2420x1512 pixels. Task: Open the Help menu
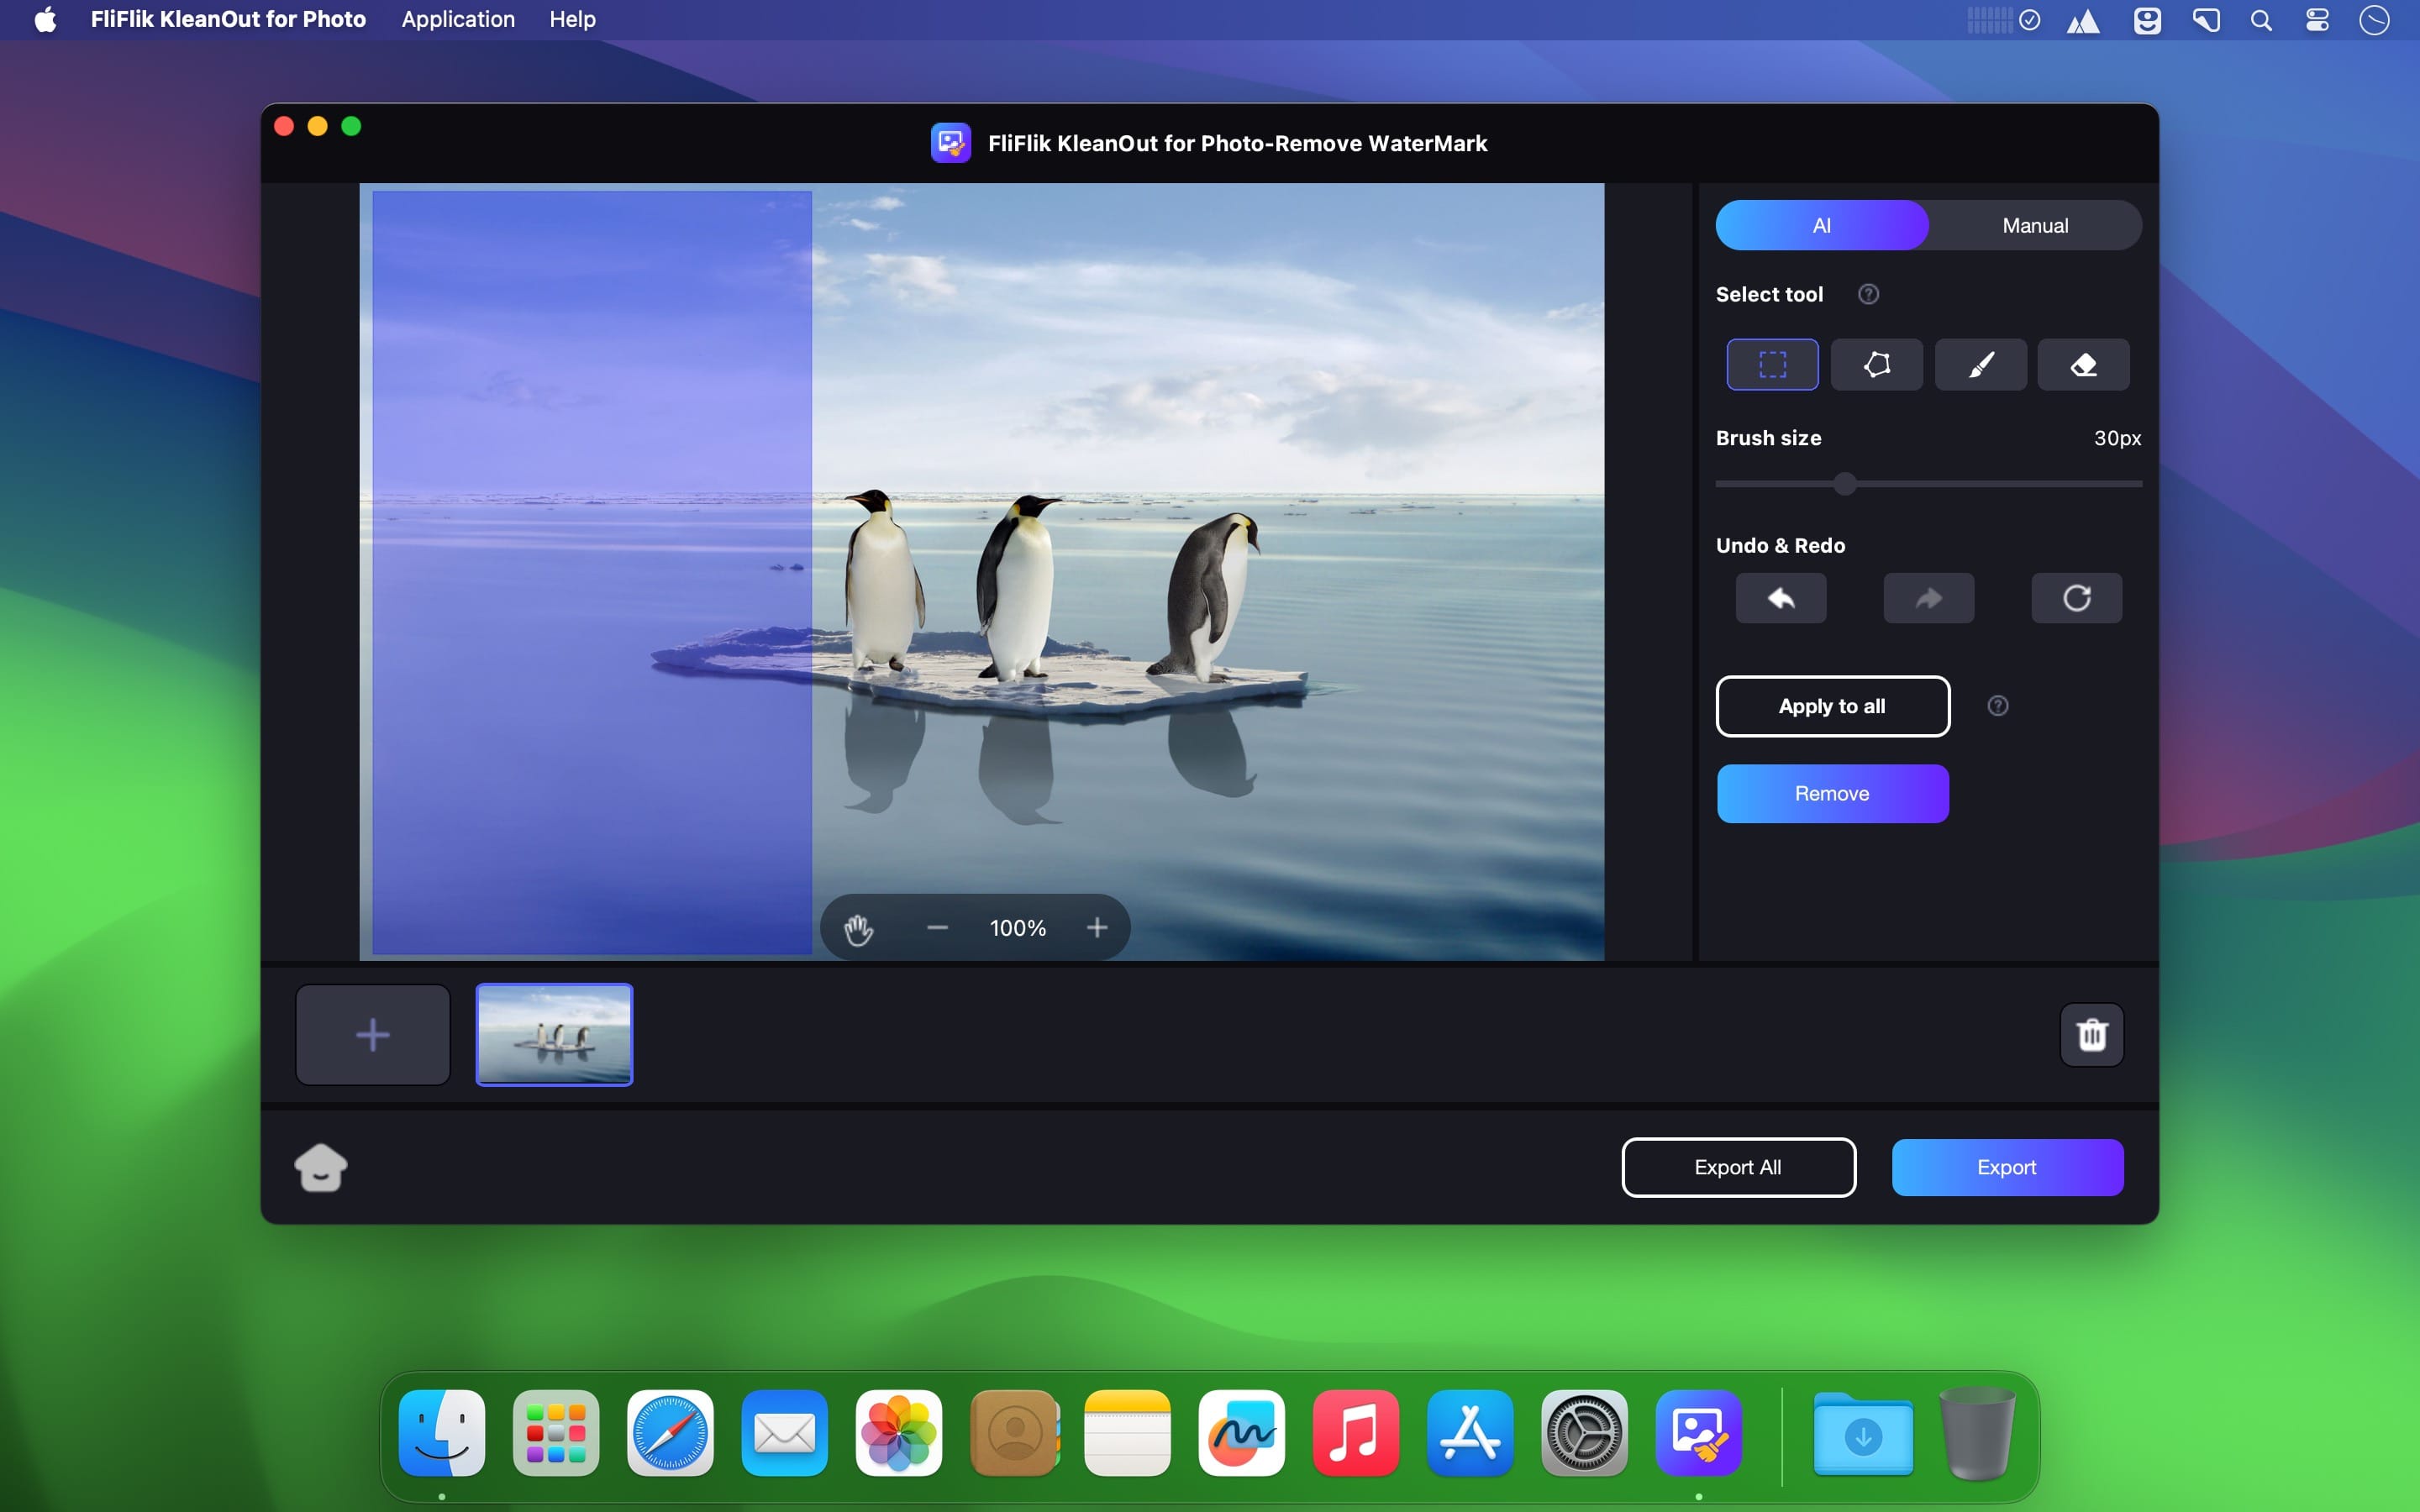(x=572, y=19)
